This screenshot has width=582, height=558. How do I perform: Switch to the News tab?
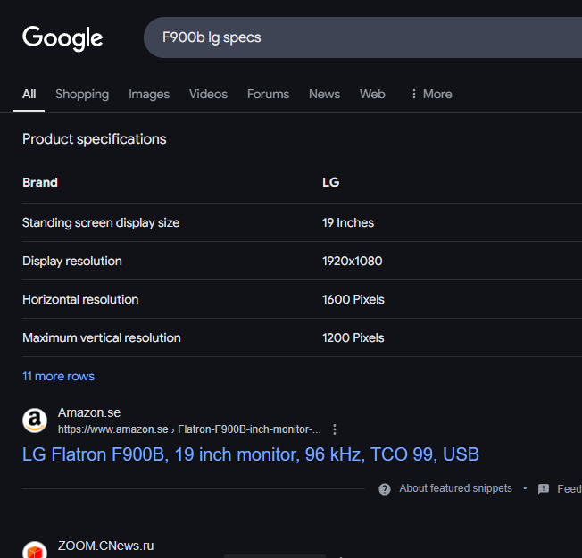324,95
